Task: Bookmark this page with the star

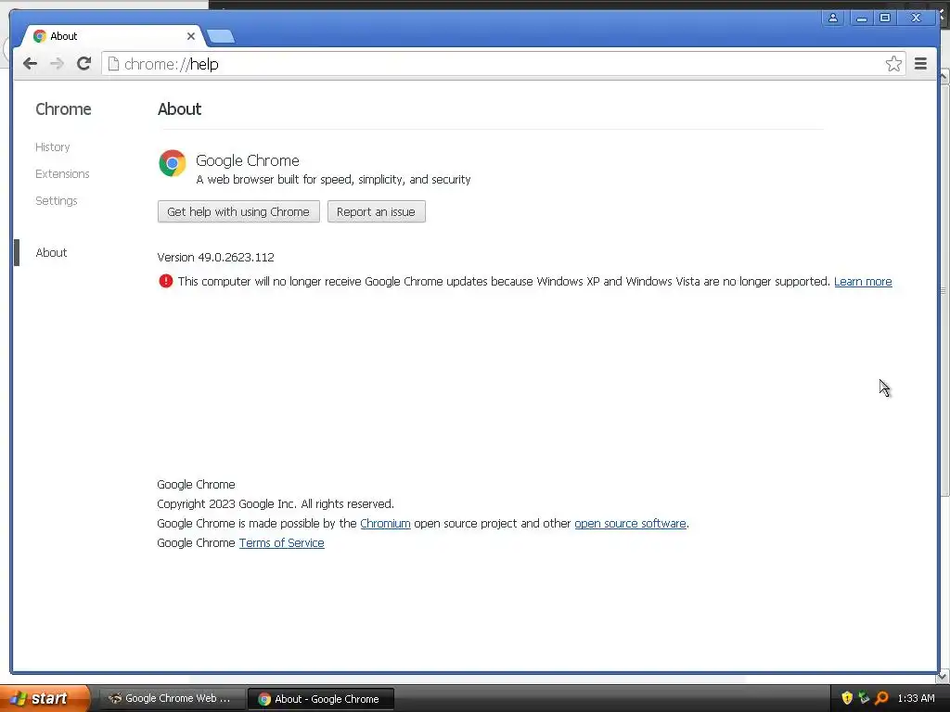Action: point(893,64)
